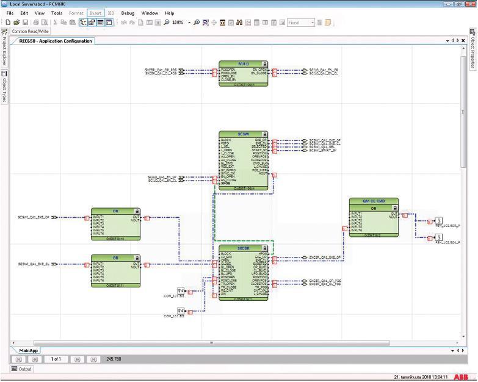This screenshot has width=478, height=382.
Task: Select the QA1 CL CMD OR block header
Action: tap(374, 201)
